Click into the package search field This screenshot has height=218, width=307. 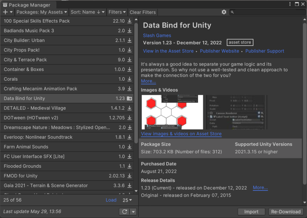[x=267, y=12]
